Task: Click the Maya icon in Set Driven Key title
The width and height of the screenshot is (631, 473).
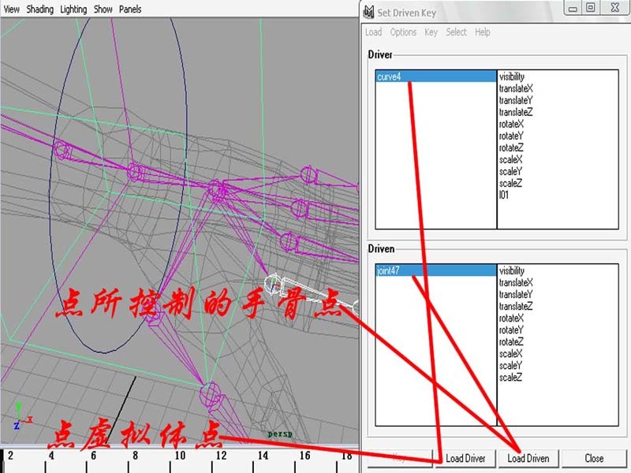Action: (368, 12)
